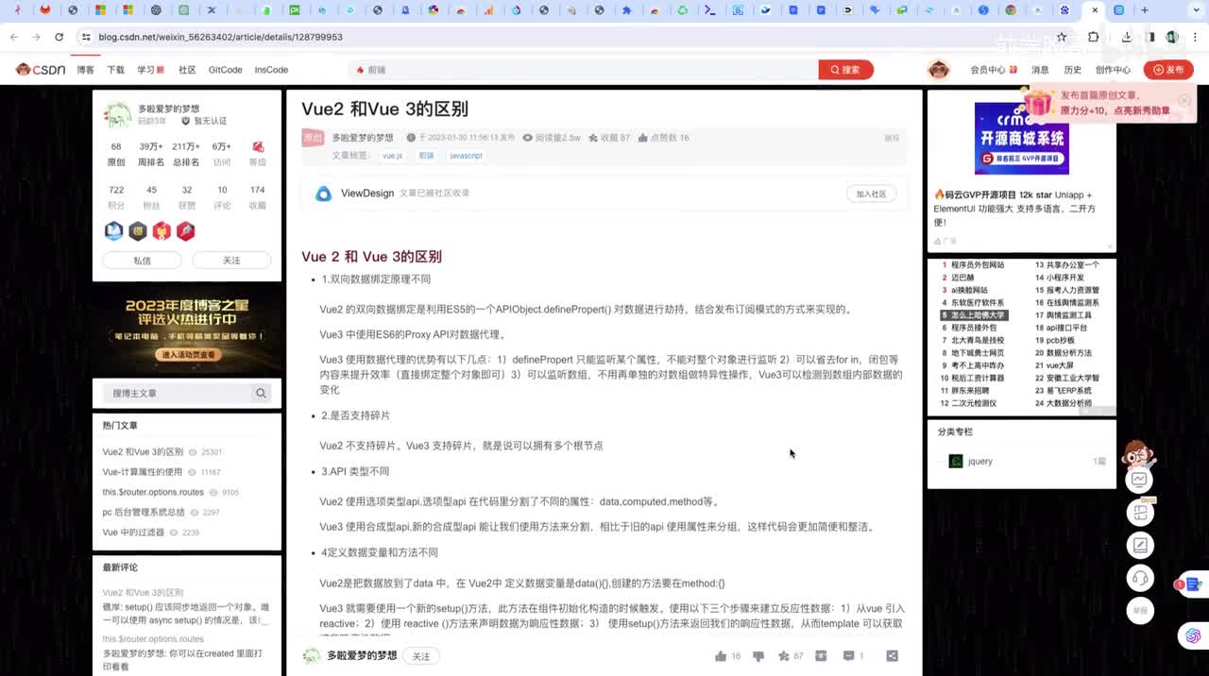Open 社区 in the CSDN navigation bar
This screenshot has height=676, width=1209.
187,70
